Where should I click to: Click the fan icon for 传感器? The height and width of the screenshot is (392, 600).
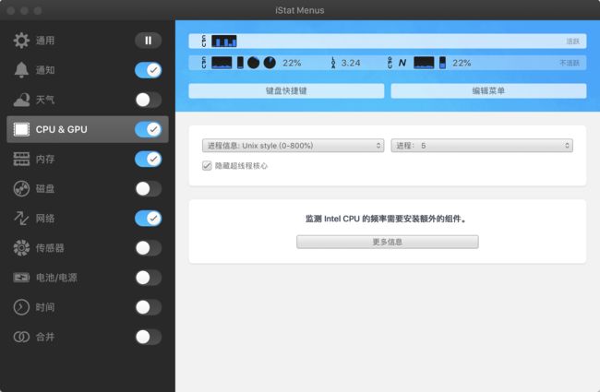tap(21, 248)
